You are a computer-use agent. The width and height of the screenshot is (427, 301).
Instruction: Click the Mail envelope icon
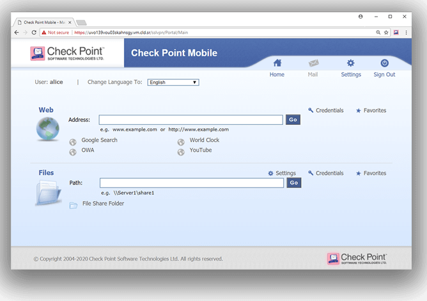click(313, 63)
